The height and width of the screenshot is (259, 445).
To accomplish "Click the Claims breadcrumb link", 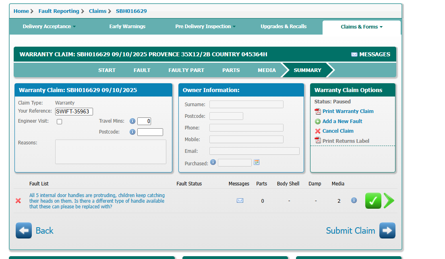I will (x=97, y=11).
